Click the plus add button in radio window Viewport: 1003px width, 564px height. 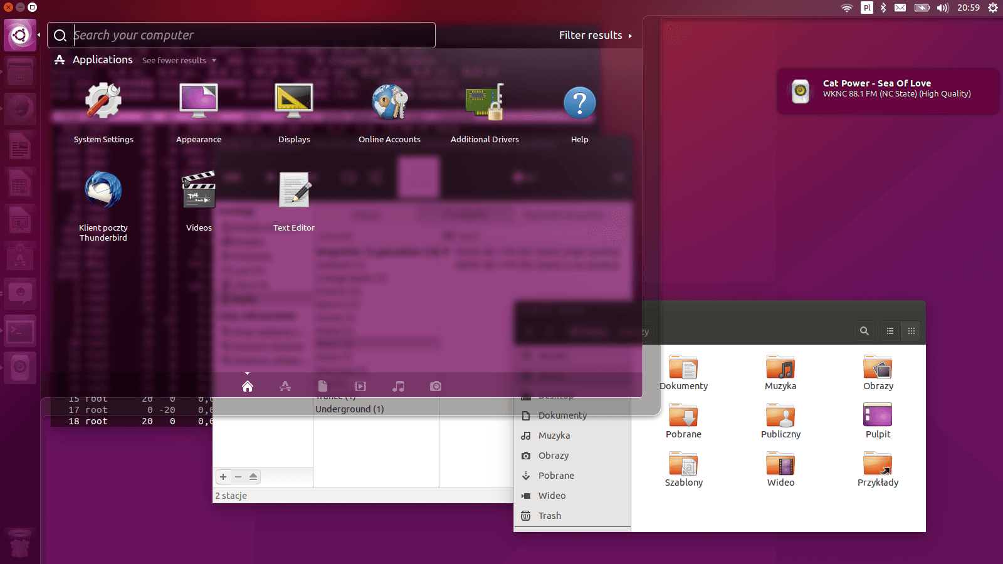pos(223,477)
